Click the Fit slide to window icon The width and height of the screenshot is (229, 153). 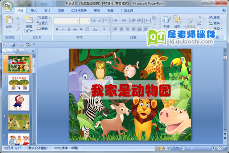tap(220, 148)
